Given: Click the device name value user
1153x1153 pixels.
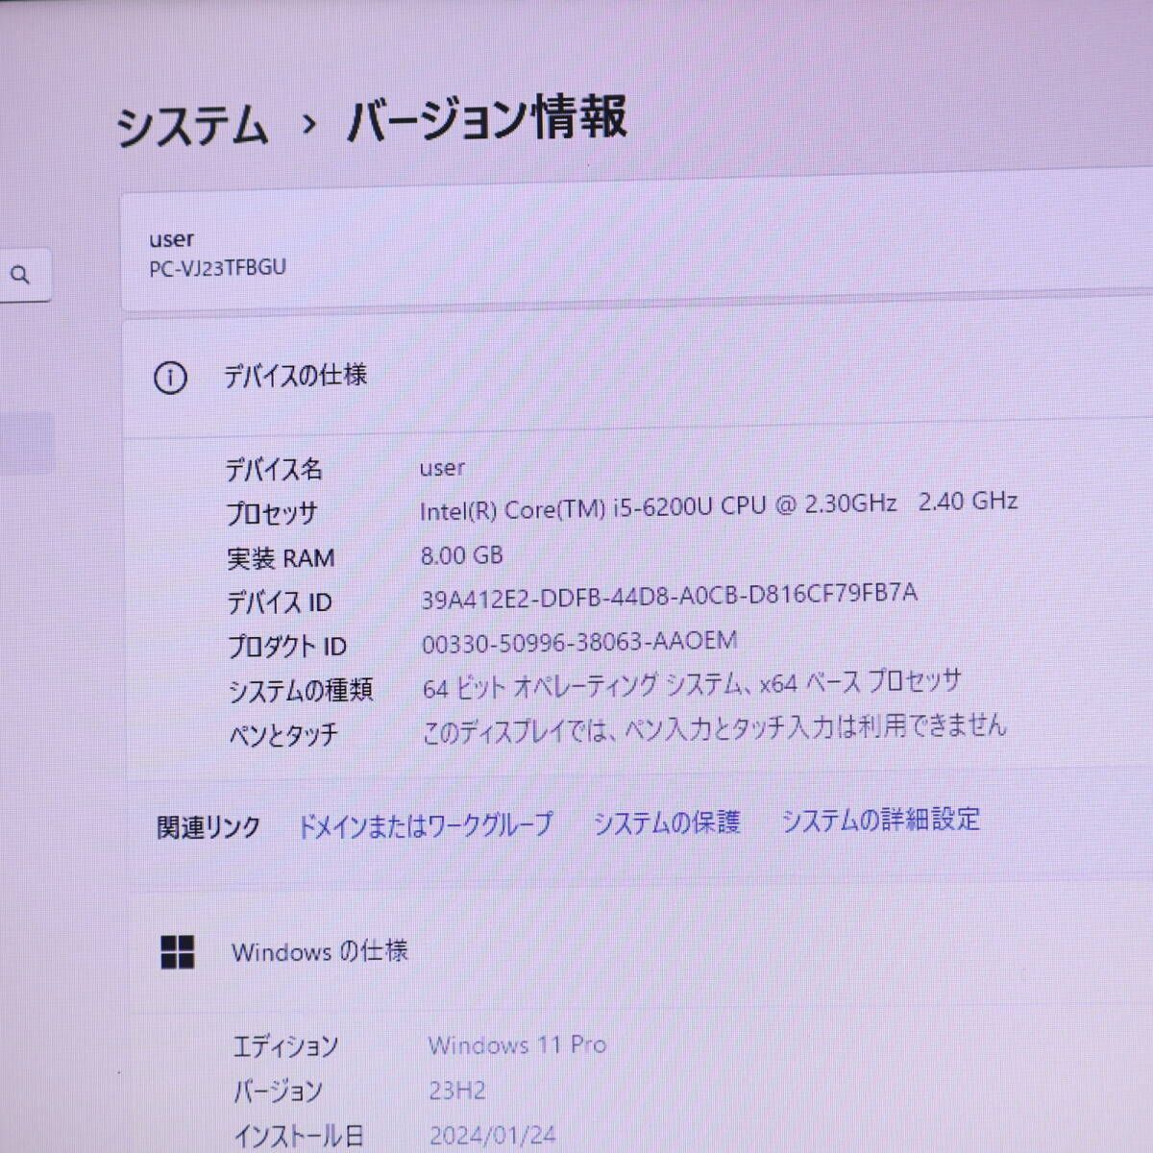Looking at the screenshot, I should point(442,468).
